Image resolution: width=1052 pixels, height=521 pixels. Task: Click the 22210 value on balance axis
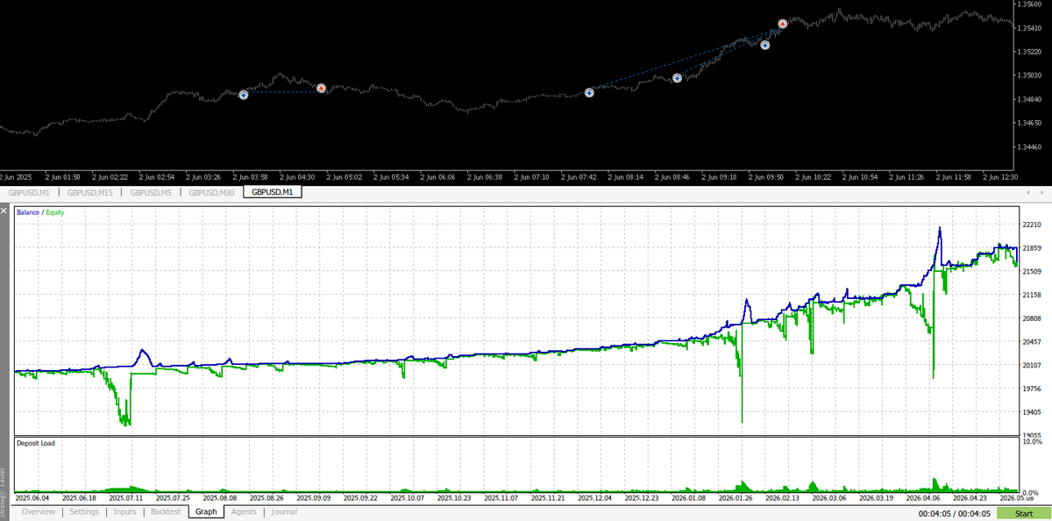coord(1031,225)
